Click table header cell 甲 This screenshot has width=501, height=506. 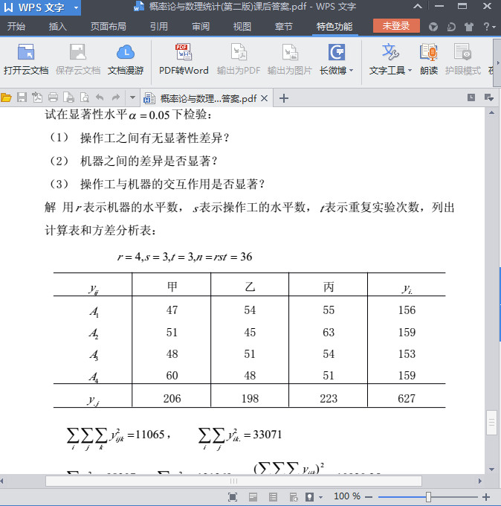172,286
